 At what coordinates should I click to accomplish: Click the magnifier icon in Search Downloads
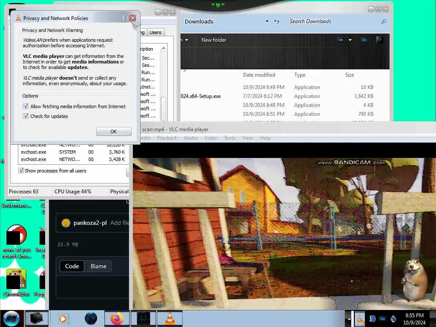[x=384, y=21]
